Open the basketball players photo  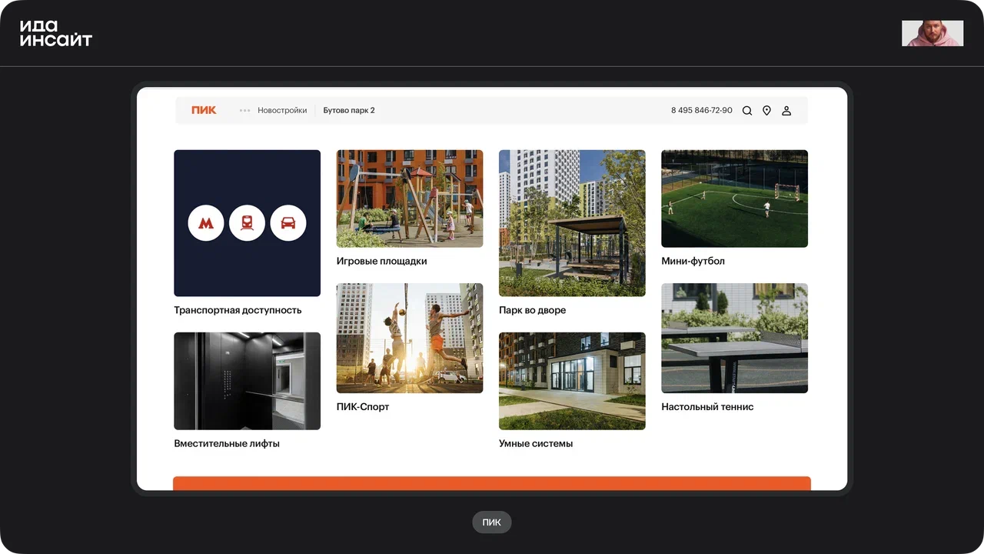point(410,338)
